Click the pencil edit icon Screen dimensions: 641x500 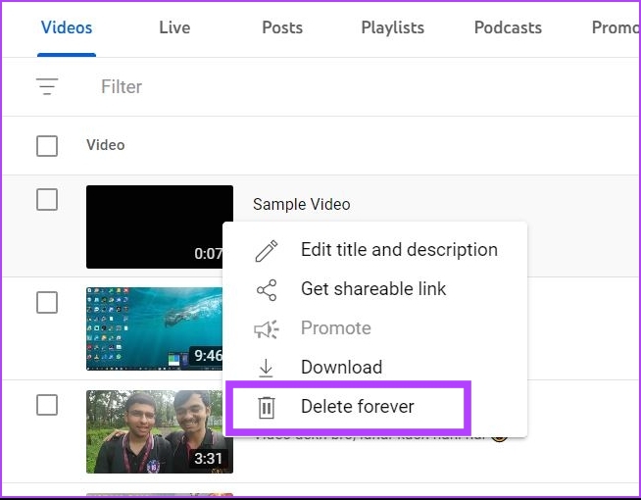click(266, 251)
